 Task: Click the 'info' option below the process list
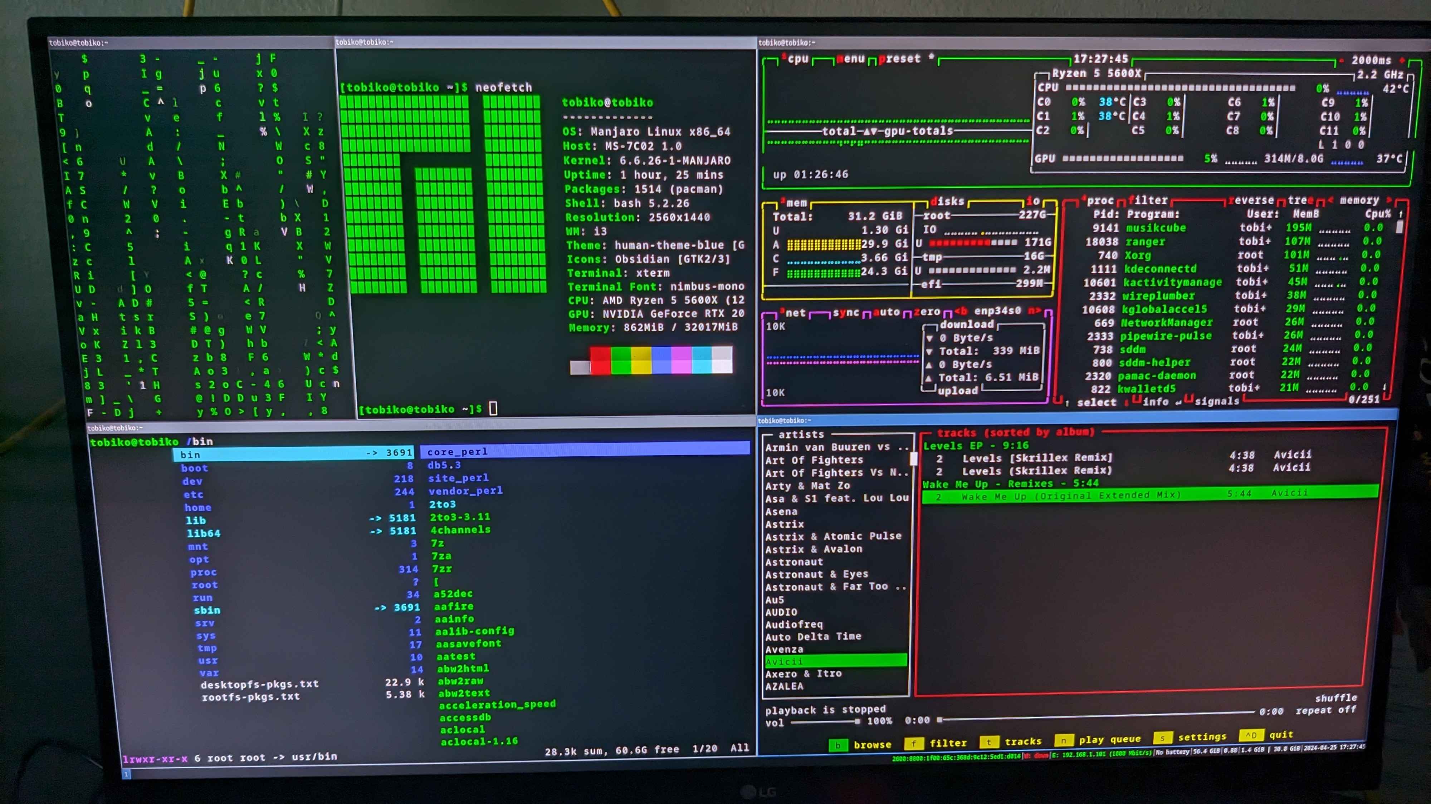click(1156, 402)
